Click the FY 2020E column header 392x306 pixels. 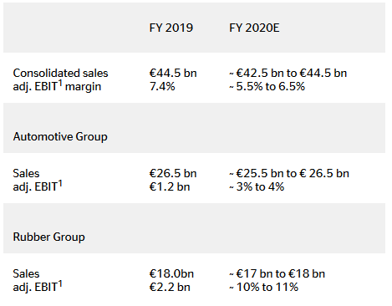(x=254, y=28)
